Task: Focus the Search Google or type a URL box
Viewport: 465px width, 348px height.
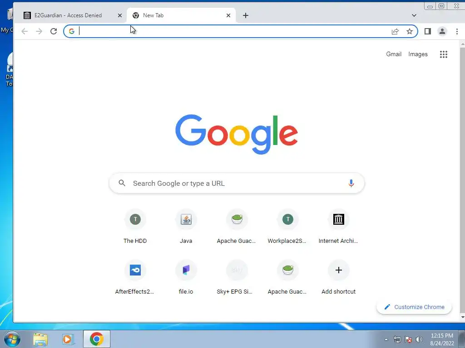Action: [x=237, y=183]
